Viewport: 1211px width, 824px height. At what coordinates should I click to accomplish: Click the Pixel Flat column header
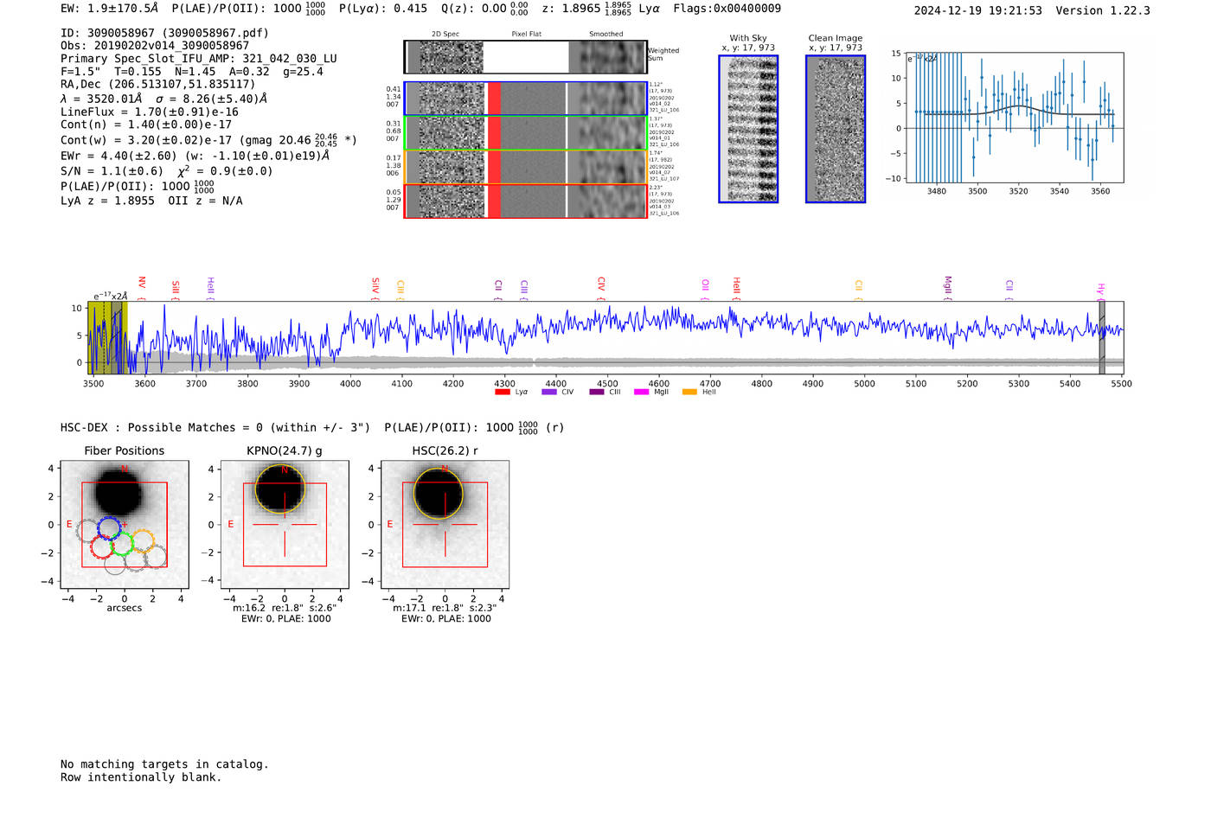click(x=526, y=35)
